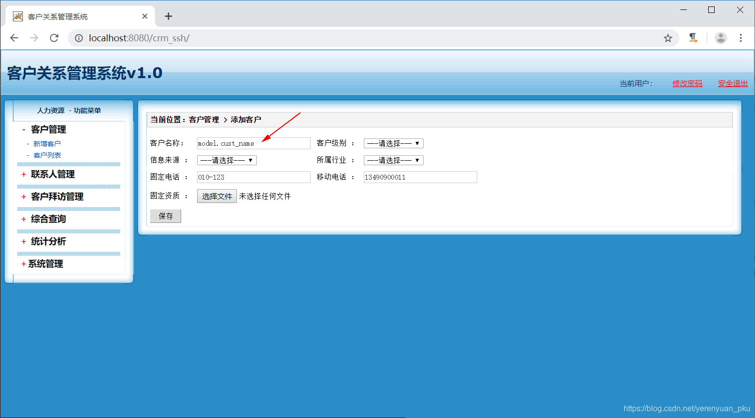Open Chrome three-dot menu
Image resolution: width=755 pixels, height=418 pixels.
(741, 38)
